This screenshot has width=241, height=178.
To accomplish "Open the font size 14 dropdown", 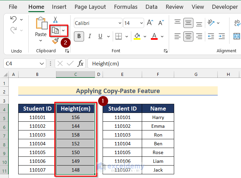I will (141, 23).
